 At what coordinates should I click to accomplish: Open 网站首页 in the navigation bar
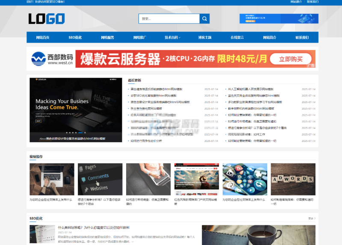[43, 37]
